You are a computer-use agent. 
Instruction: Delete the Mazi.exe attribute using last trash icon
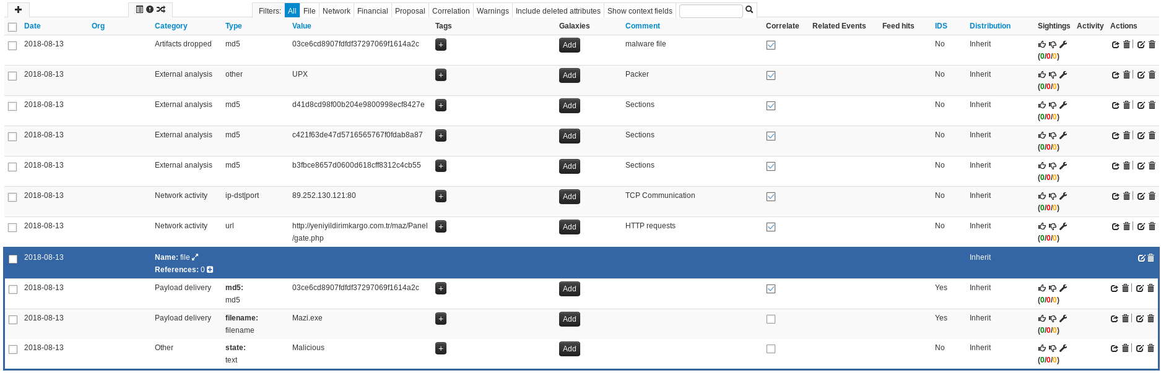[1150, 319]
